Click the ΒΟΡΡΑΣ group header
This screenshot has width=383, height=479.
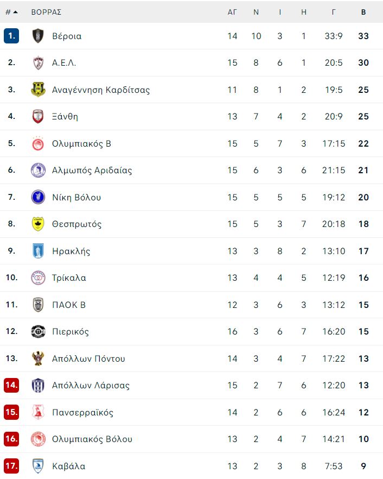click(46, 12)
